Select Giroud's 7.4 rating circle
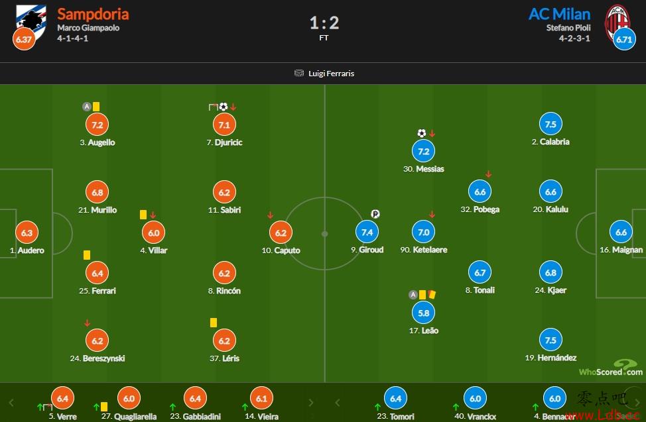646x422 pixels. click(x=367, y=233)
